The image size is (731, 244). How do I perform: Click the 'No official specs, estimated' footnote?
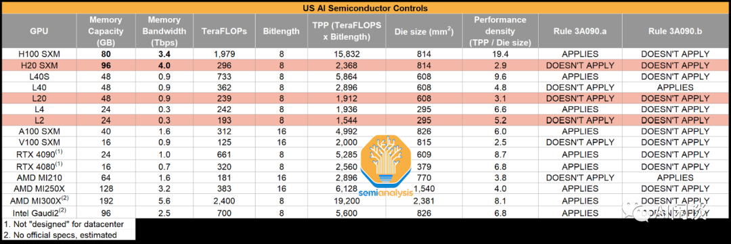click(64, 235)
